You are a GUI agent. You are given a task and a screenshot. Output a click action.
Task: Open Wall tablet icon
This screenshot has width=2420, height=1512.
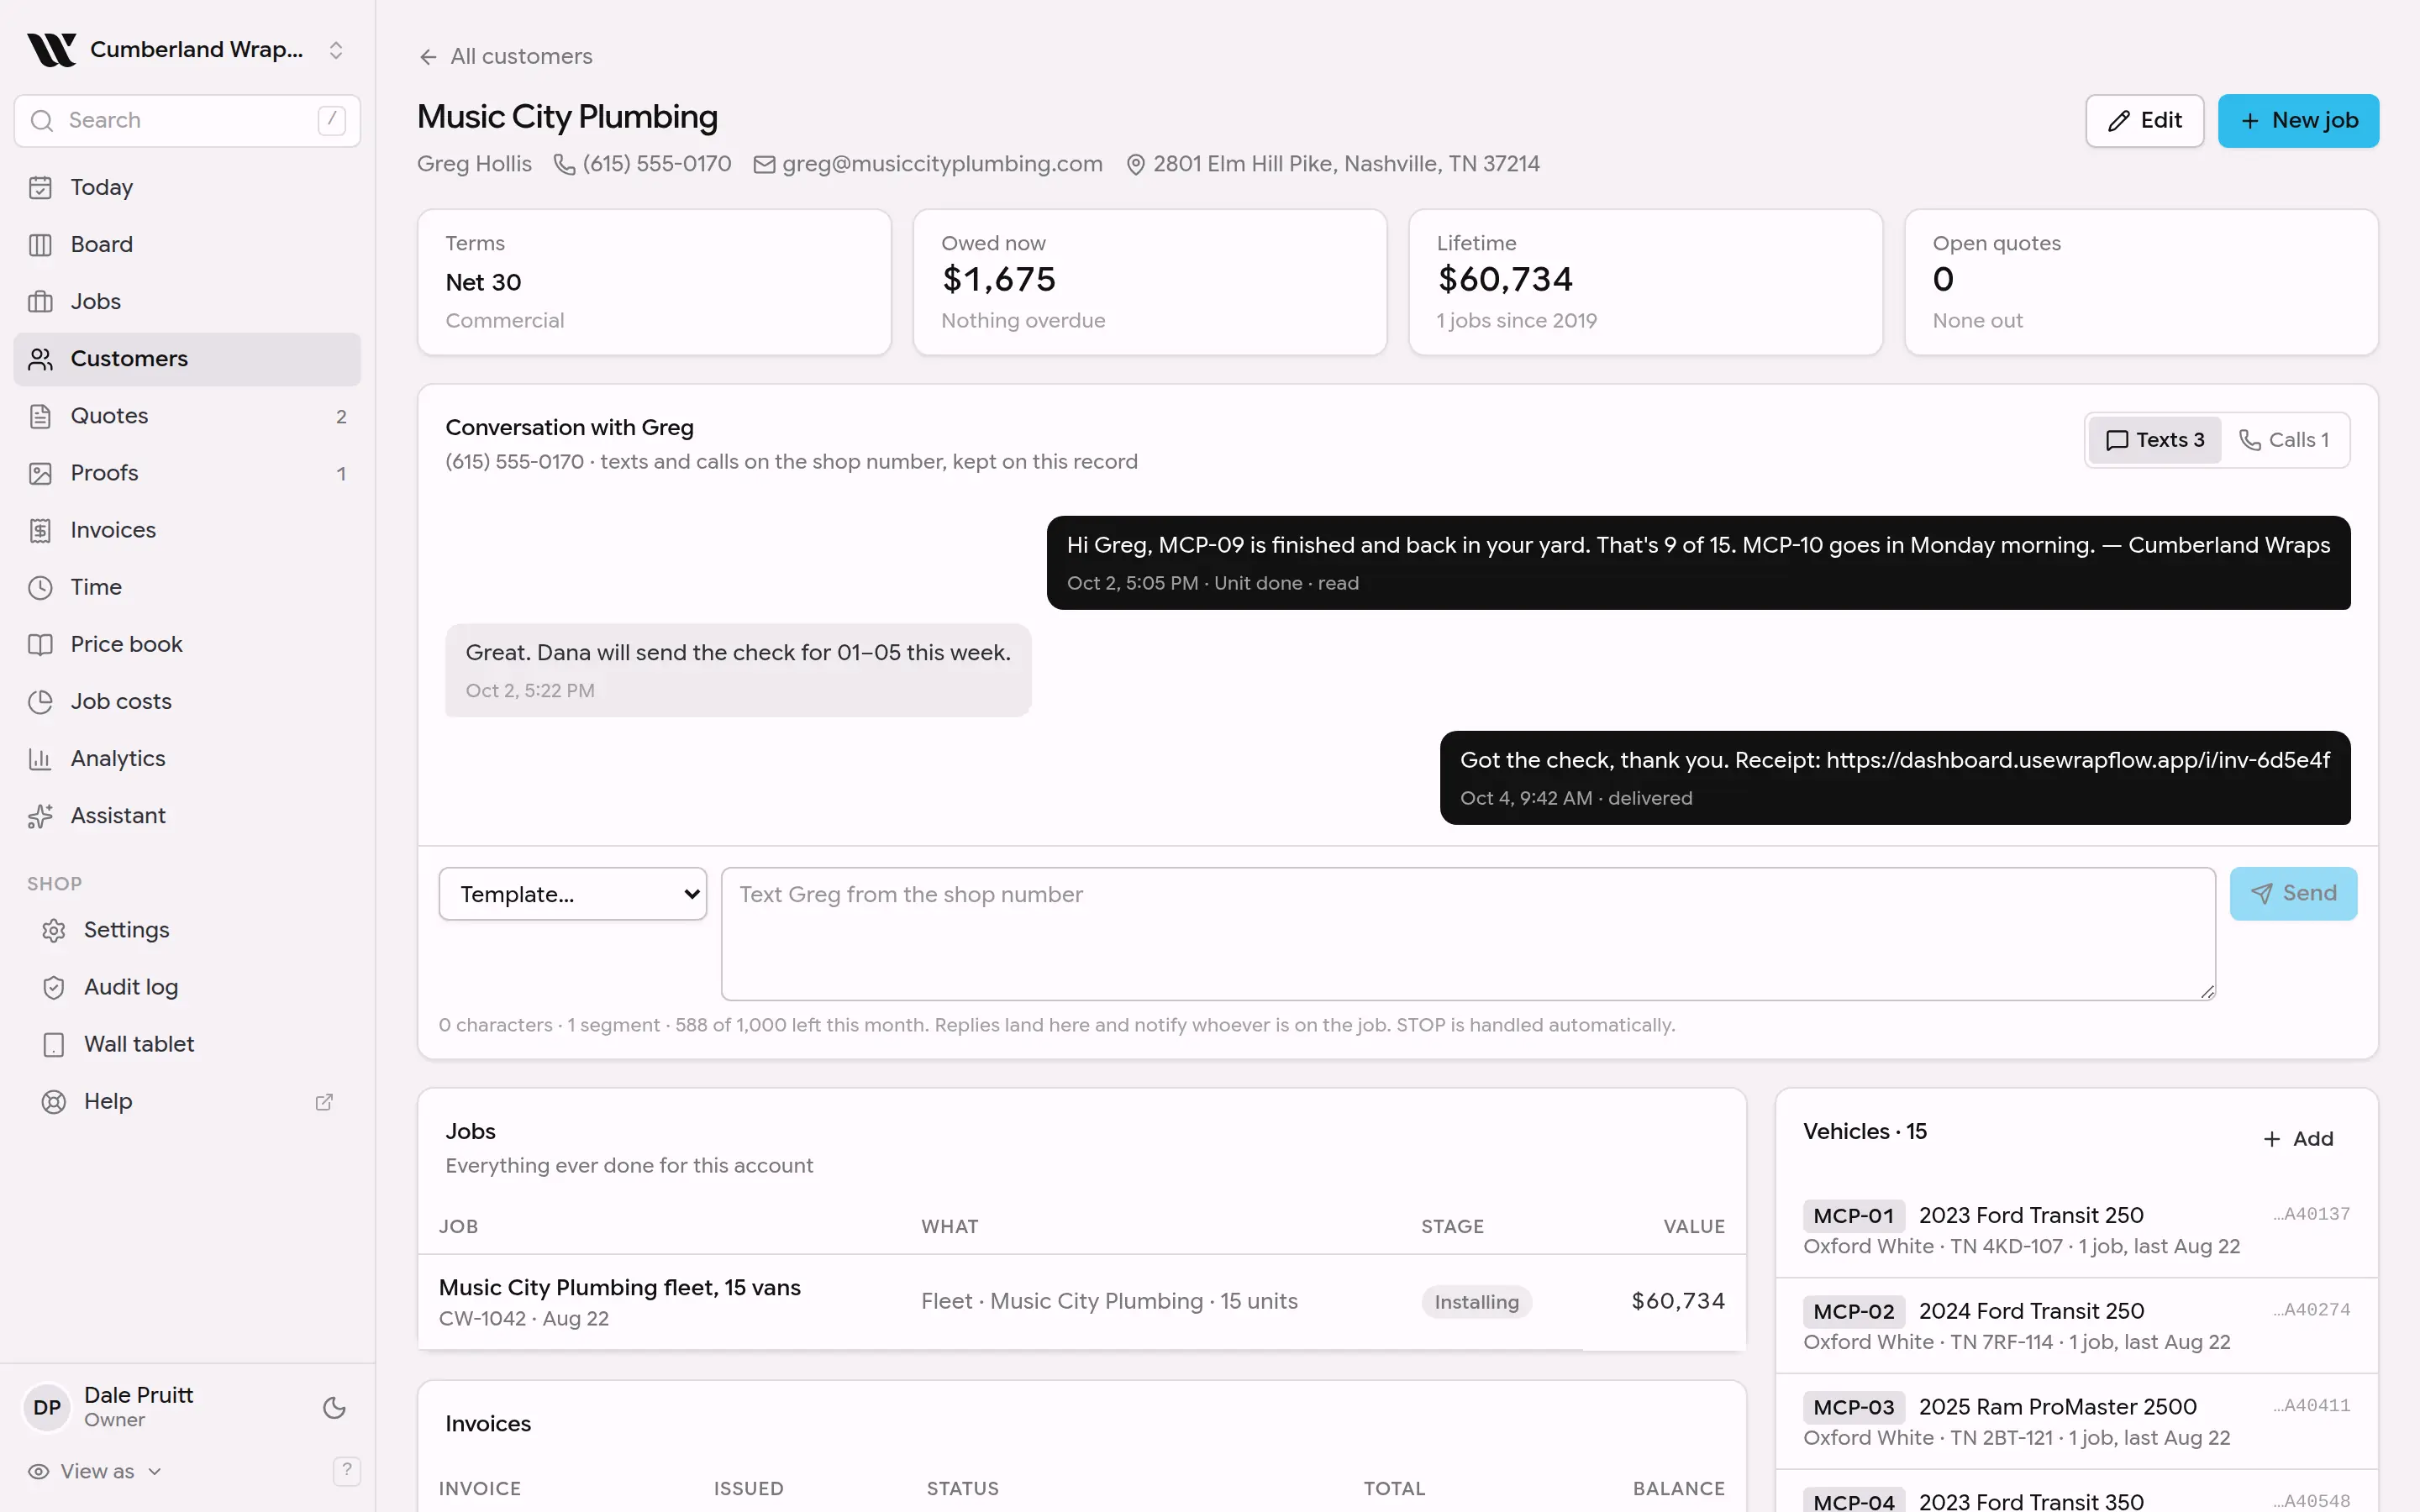pyautogui.click(x=54, y=1044)
